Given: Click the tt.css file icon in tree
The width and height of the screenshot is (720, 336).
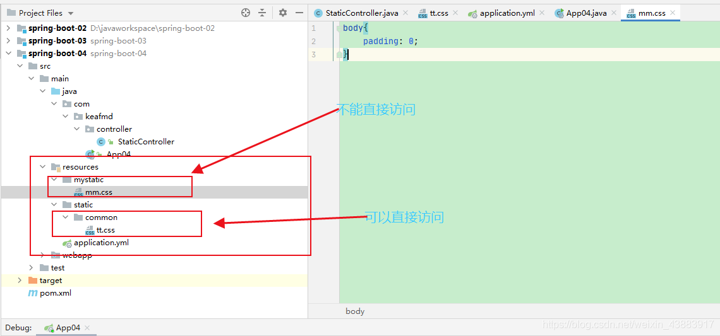Looking at the screenshot, I should pyautogui.click(x=90, y=230).
